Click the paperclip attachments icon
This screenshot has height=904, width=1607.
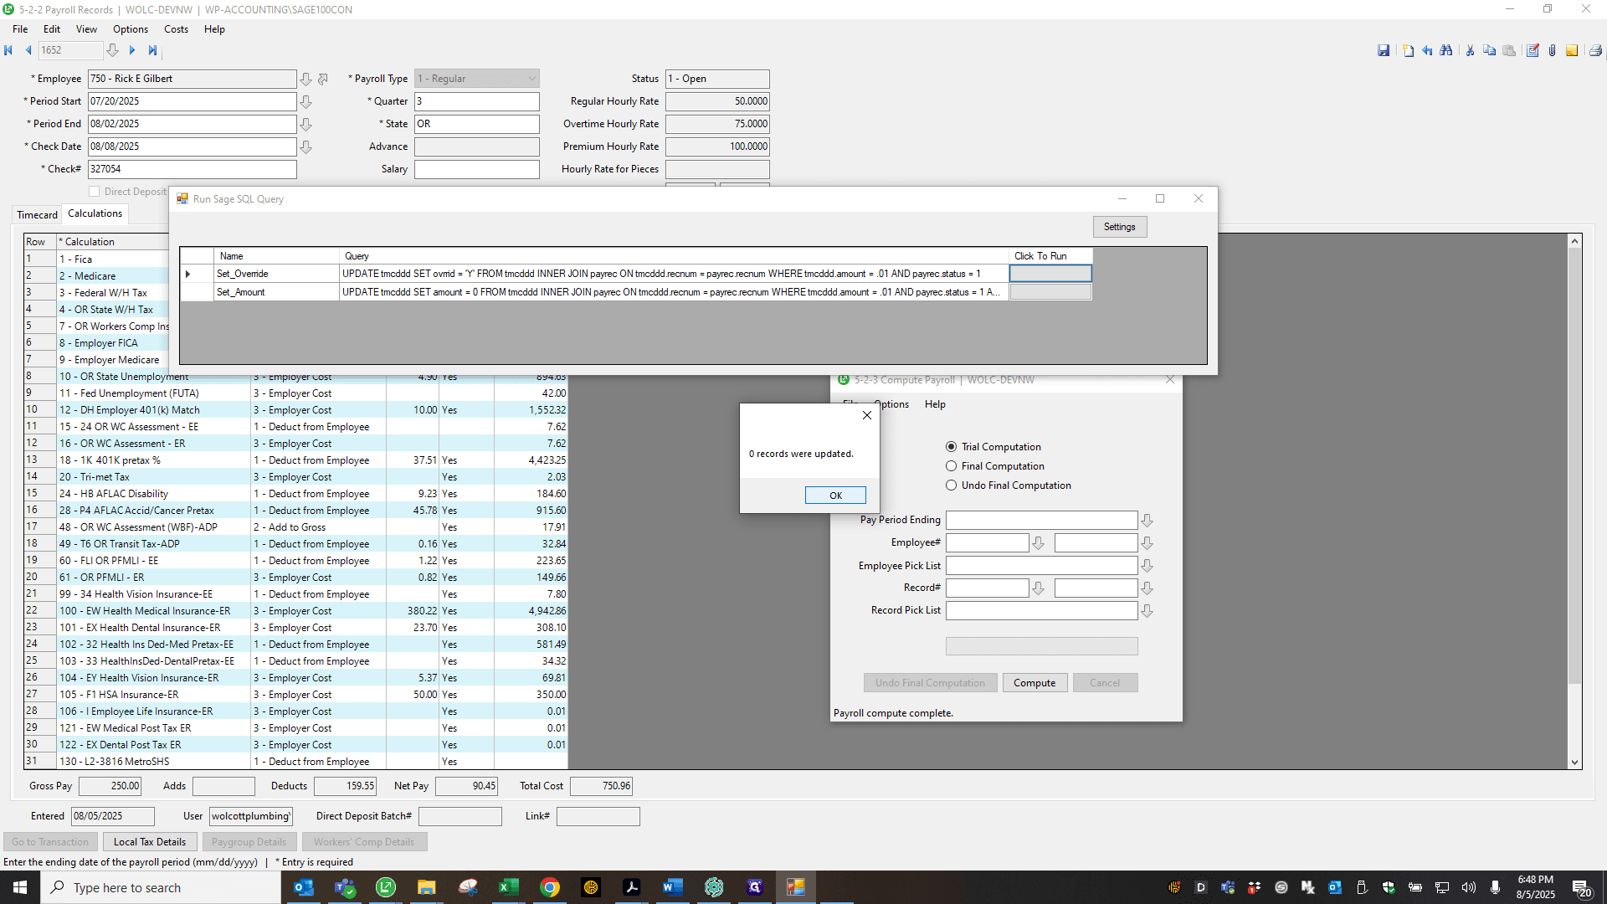1552,51
